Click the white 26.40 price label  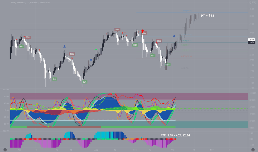click(252, 40)
